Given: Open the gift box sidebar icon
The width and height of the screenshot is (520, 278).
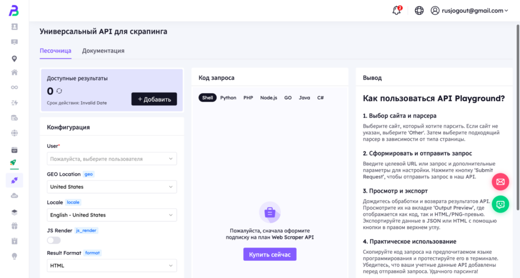Looking at the screenshot, I should point(14,226).
